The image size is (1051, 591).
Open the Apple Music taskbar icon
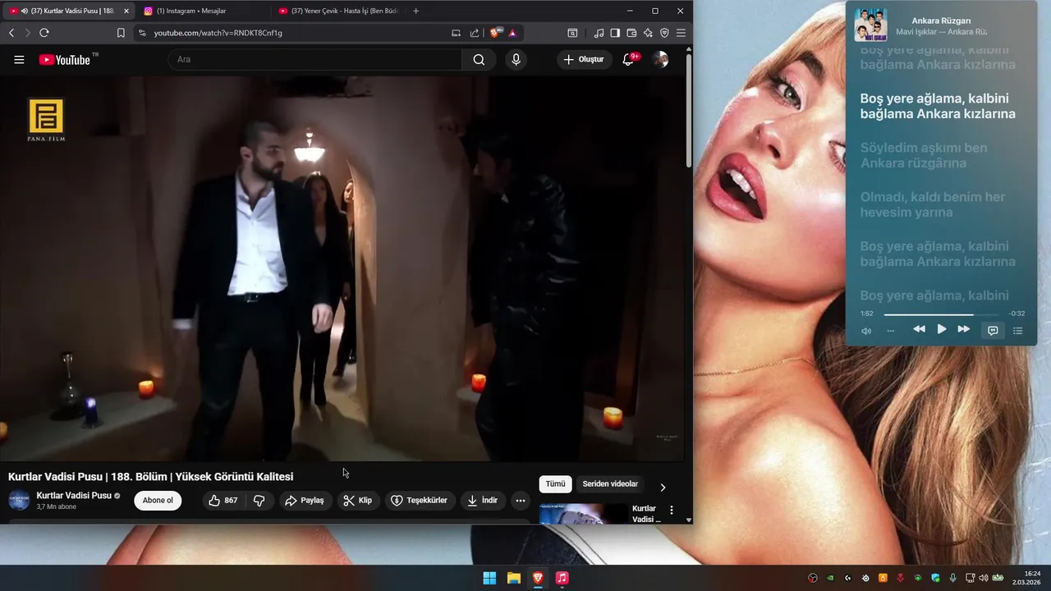coord(562,578)
